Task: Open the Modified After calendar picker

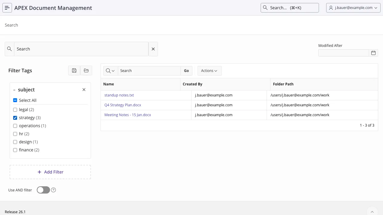Action: (373, 53)
